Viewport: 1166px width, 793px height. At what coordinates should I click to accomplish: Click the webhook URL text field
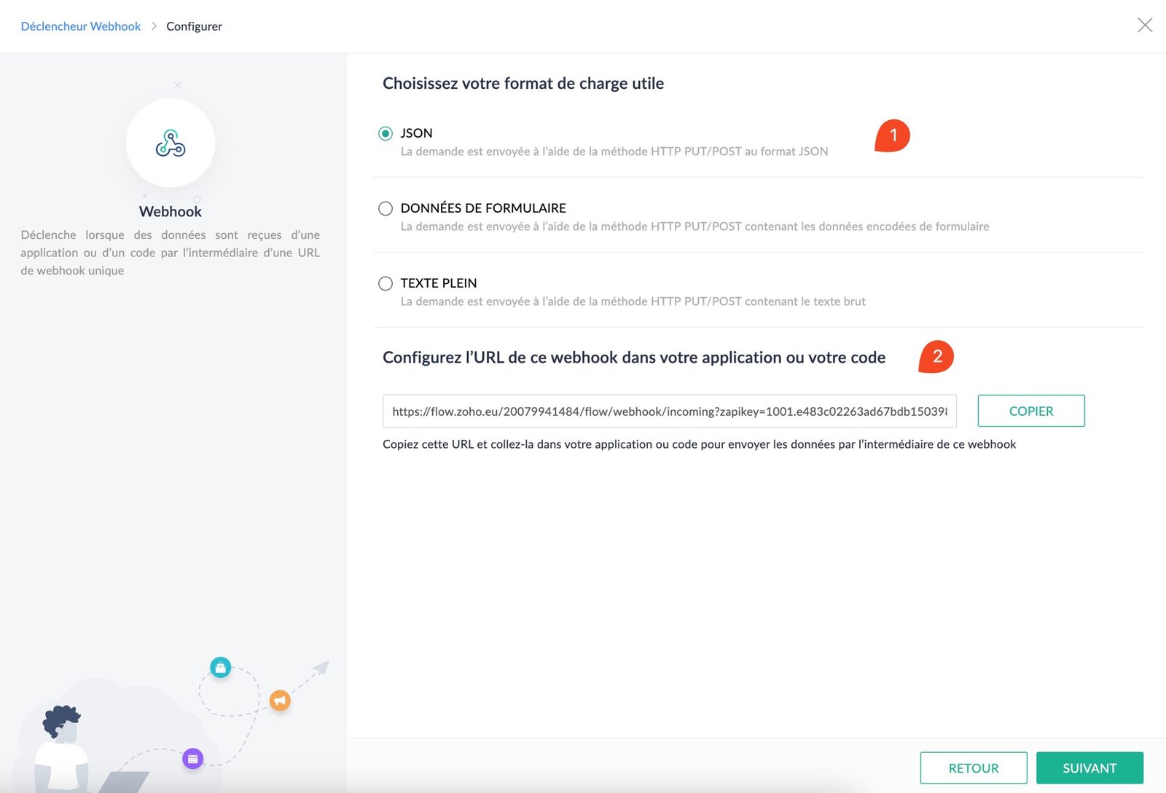669,411
